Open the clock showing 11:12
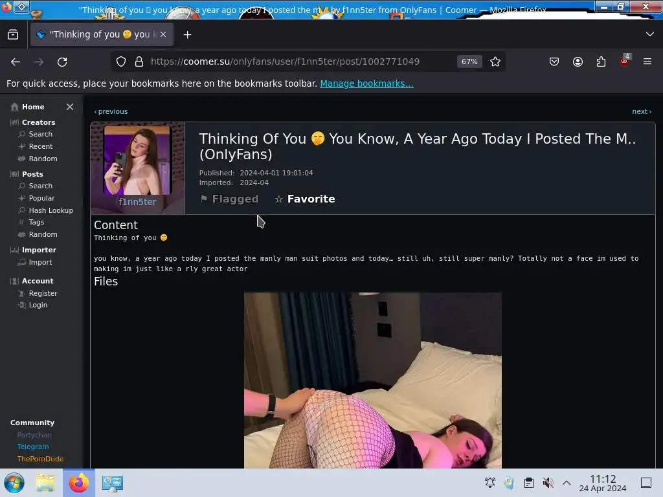This screenshot has width=663, height=497. pyautogui.click(x=603, y=483)
